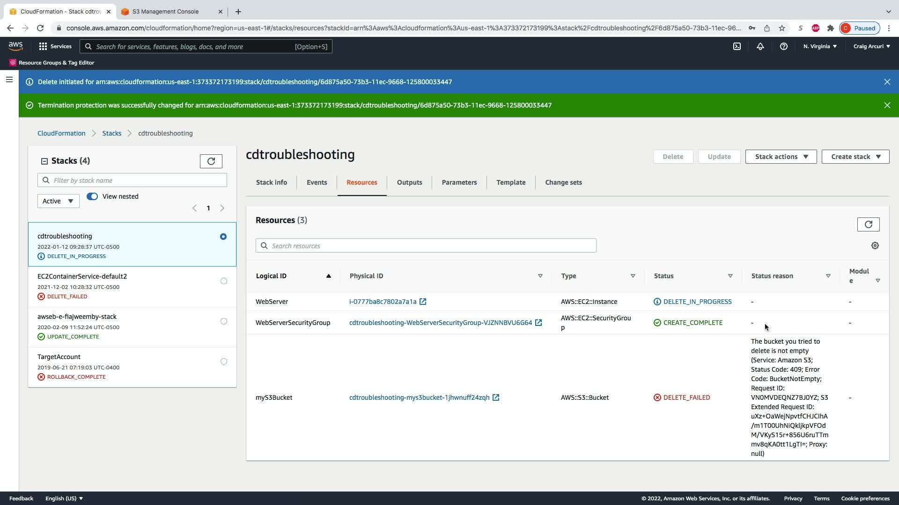This screenshot has width=899, height=505.
Task: Click the Search resources field
Action: (426, 246)
